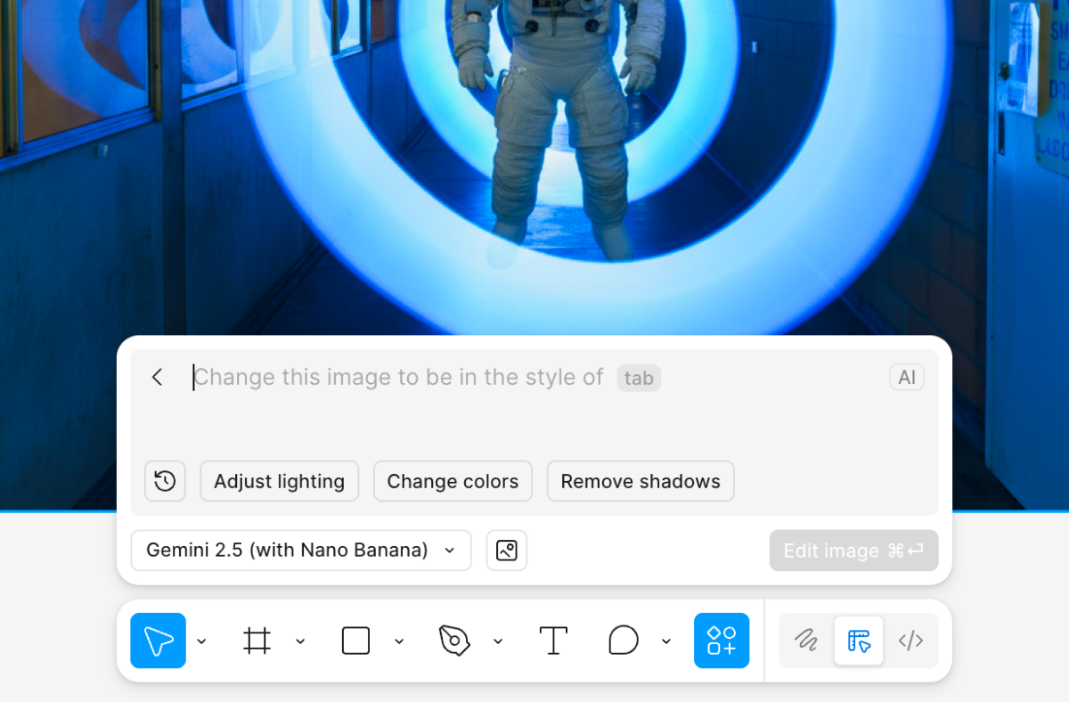Select the Frame tool
1069x702 pixels.
[257, 640]
